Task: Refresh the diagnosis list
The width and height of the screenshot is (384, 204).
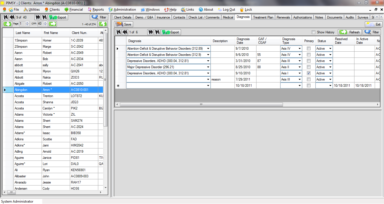Action: click(350, 32)
